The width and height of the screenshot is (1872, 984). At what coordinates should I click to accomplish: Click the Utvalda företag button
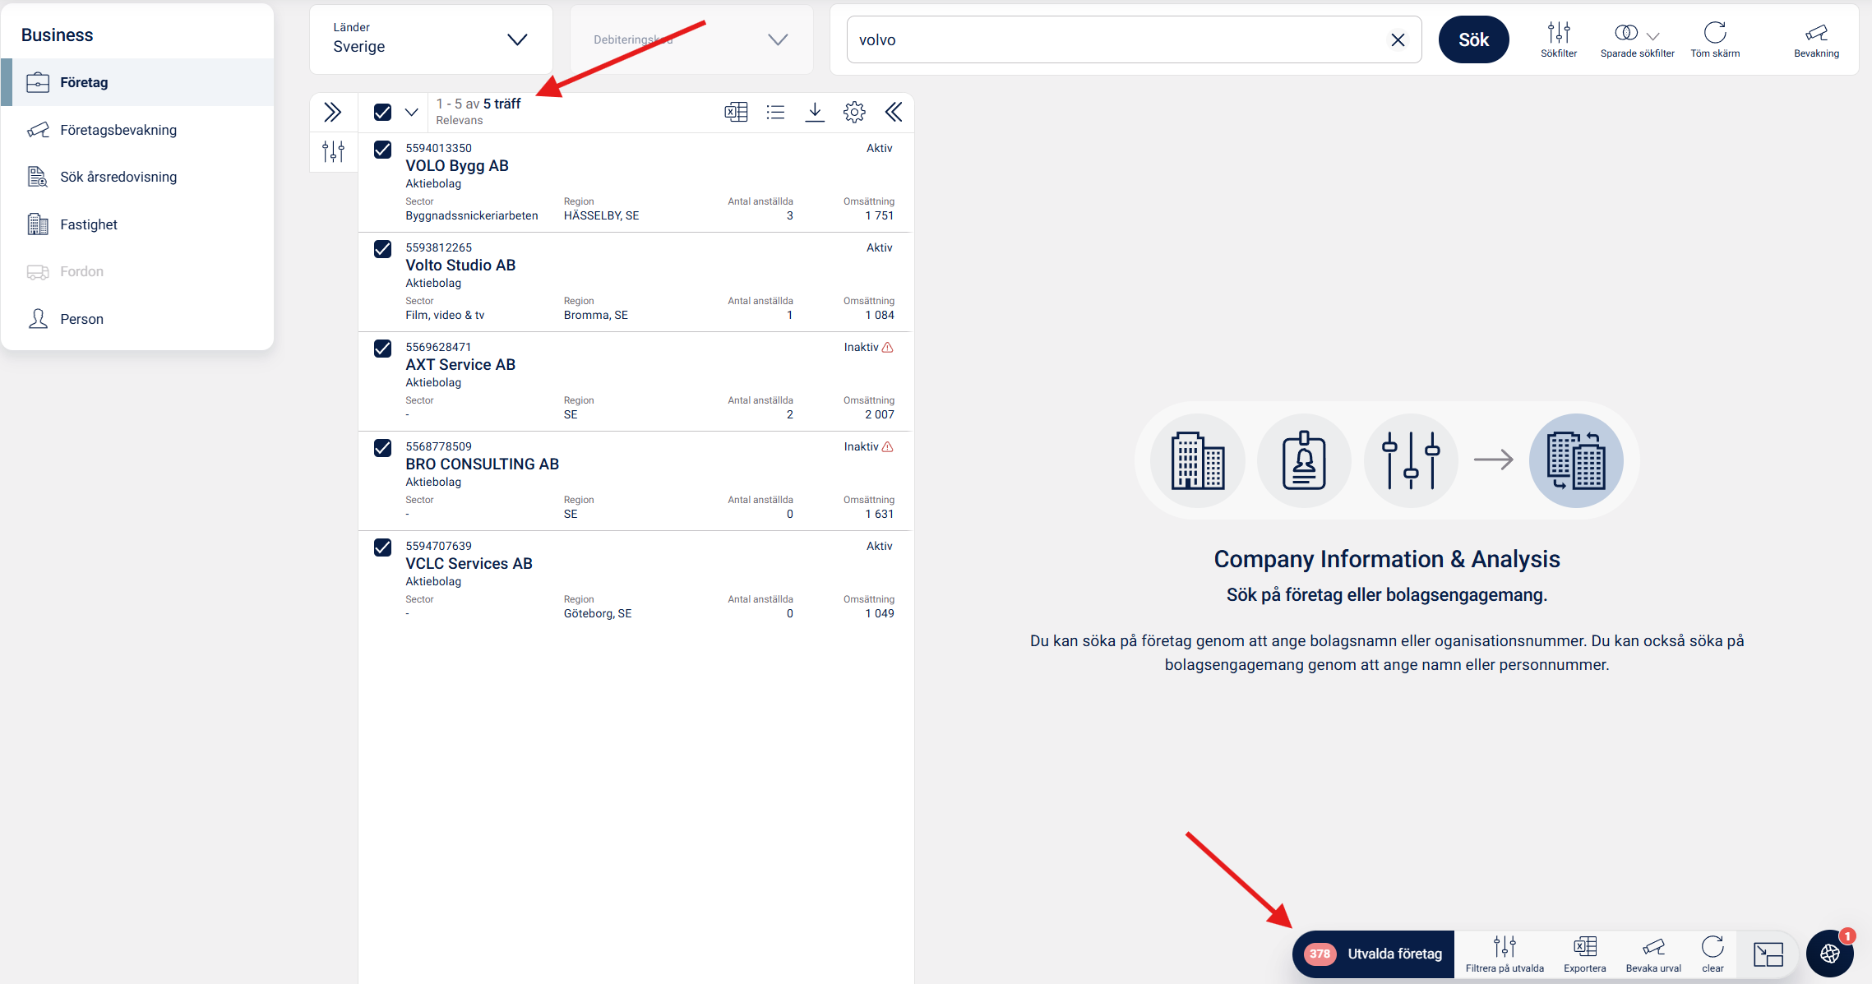(x=1374, y=954)
